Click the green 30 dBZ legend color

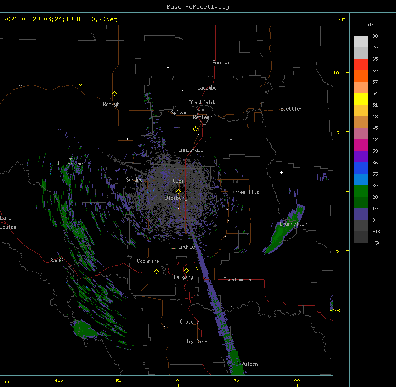coord(361,191)
